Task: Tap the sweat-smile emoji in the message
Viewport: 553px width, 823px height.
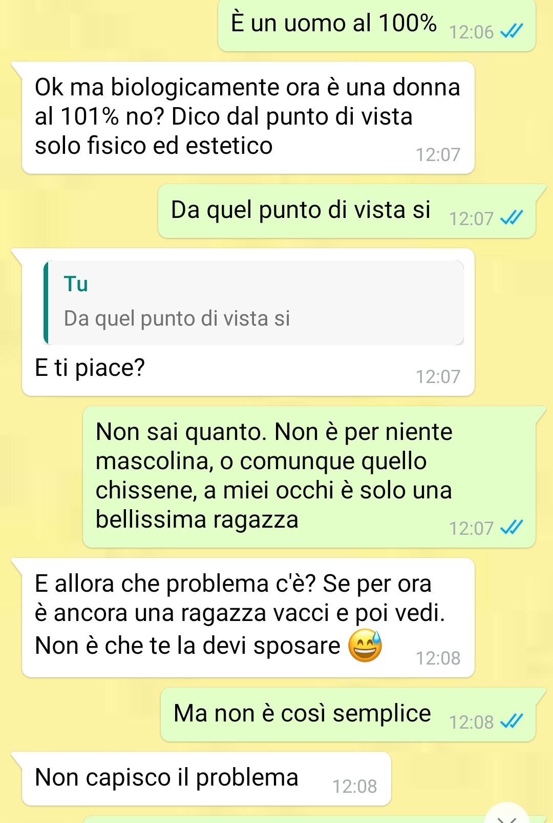Action: tap(365, 646)
